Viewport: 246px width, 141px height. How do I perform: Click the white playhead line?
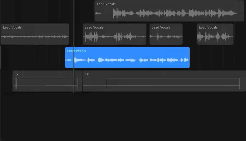[x=74, y=46]
